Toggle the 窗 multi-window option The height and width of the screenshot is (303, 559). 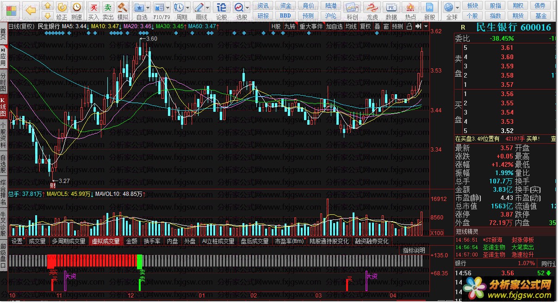pos(386,26)
